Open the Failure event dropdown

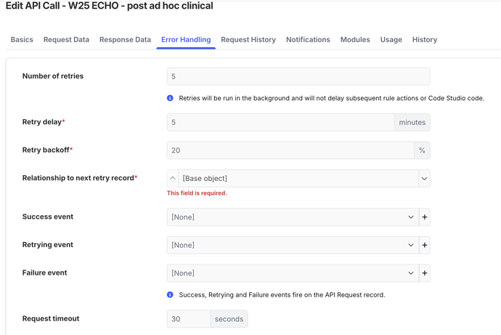tap(293, 273)
